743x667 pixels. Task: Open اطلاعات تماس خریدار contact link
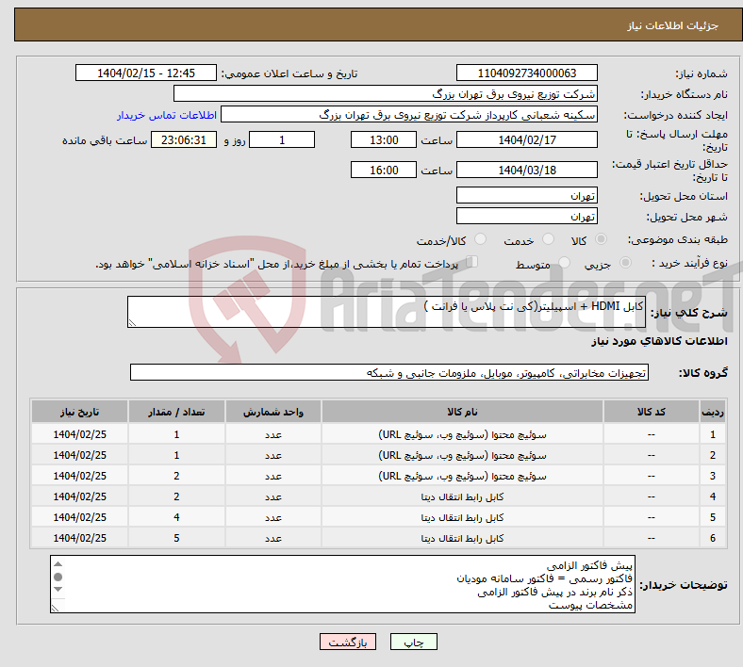click(167, 115)
